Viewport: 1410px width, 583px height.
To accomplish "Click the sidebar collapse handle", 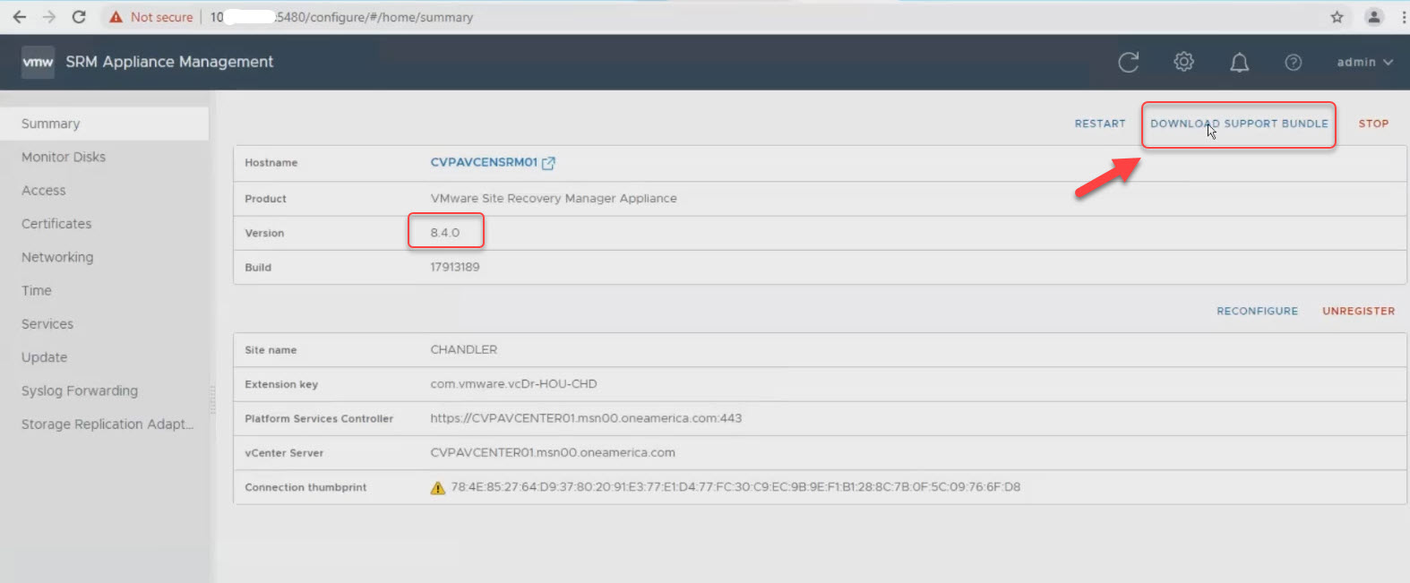I will 212,399.
